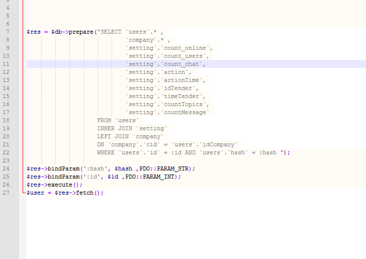Click the highlighted `count_chat` column text
366x259 pixels.
click(x=182, y=64)
